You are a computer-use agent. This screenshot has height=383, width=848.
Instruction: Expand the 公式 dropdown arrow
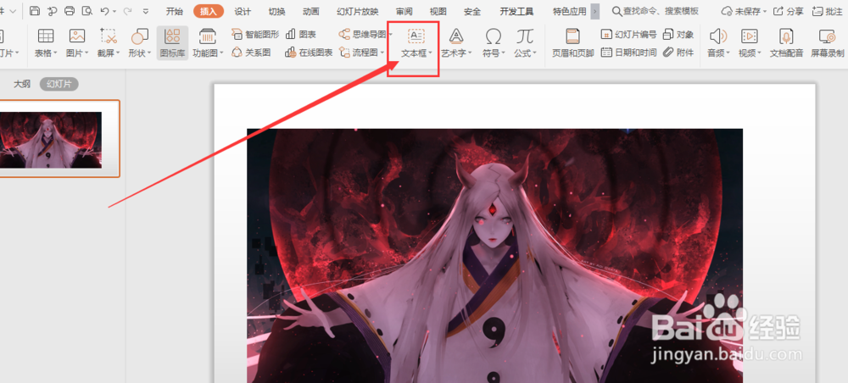[534, 53]
